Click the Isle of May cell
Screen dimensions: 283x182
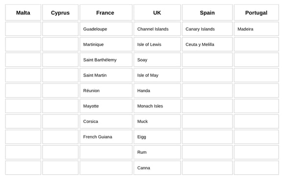tap(157, 75)
